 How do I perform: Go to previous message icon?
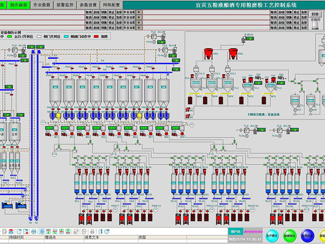55,231
